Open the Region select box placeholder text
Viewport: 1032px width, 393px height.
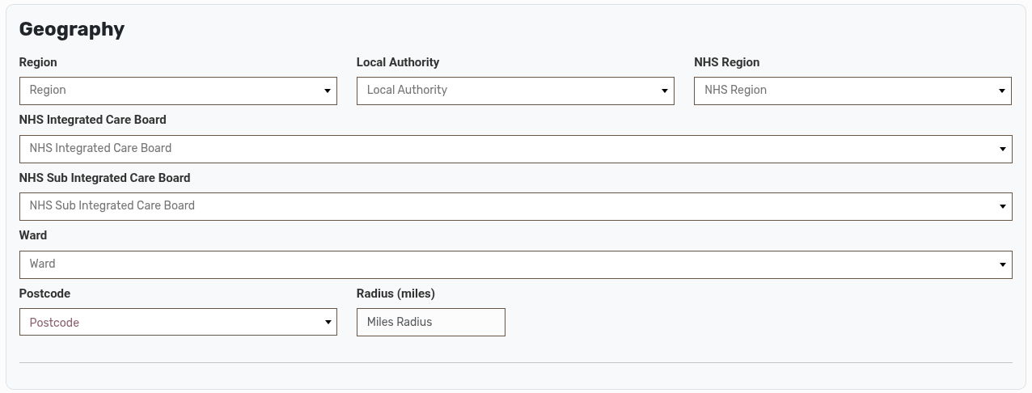point(49,91)
